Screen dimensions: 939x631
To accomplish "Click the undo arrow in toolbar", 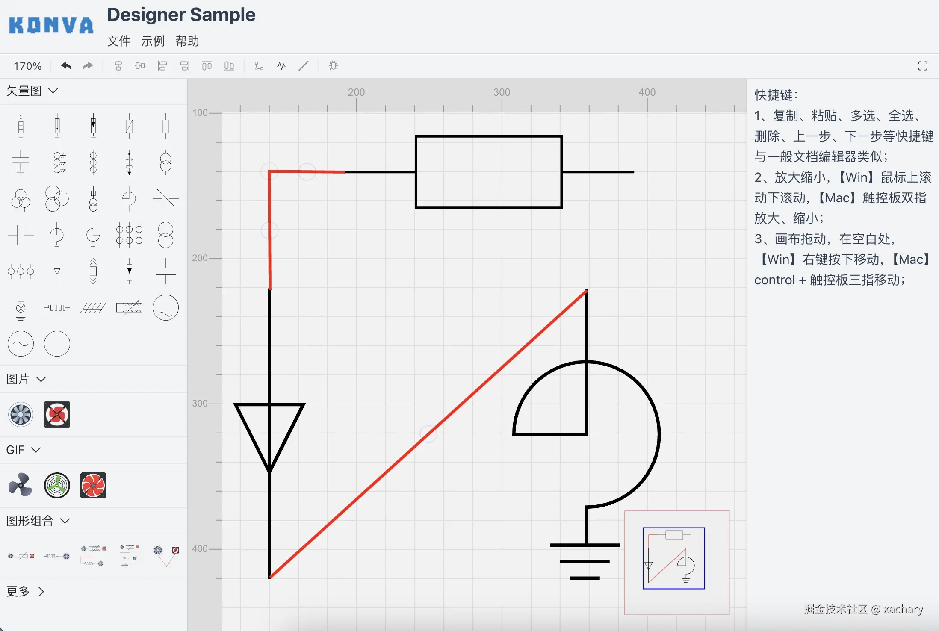I will tap(65, 66).
